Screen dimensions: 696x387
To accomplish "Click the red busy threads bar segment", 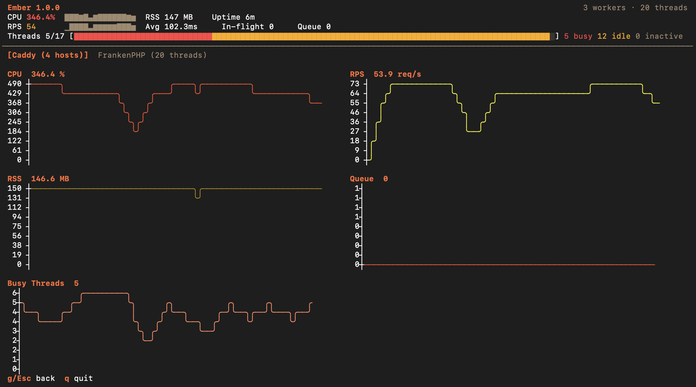I will (143, 36).
